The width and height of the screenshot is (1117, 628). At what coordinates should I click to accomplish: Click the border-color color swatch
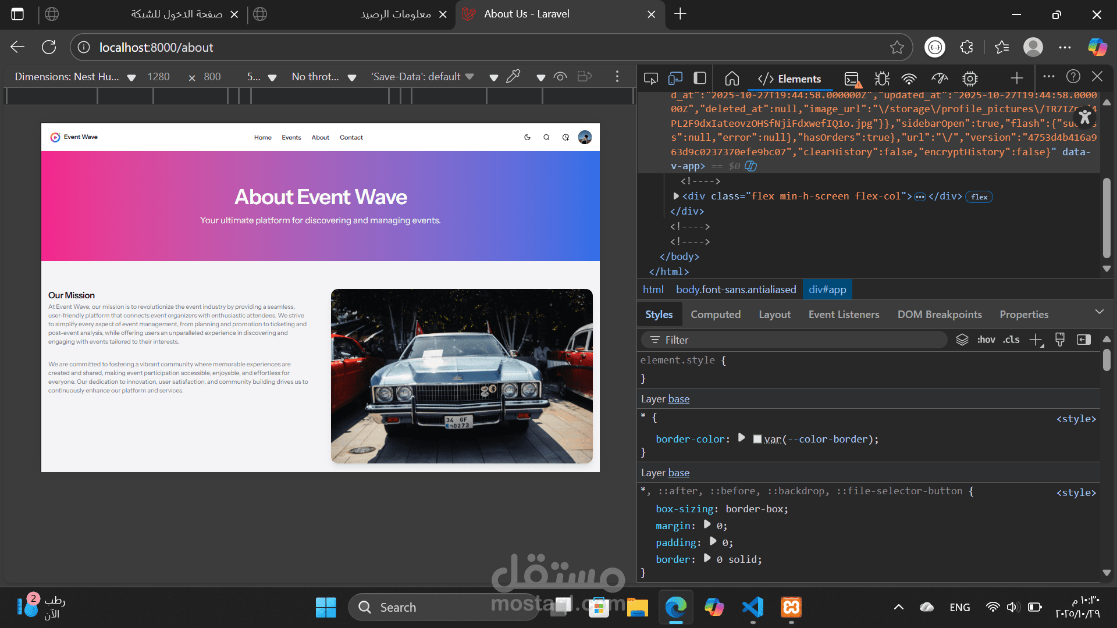pos(757,439)
